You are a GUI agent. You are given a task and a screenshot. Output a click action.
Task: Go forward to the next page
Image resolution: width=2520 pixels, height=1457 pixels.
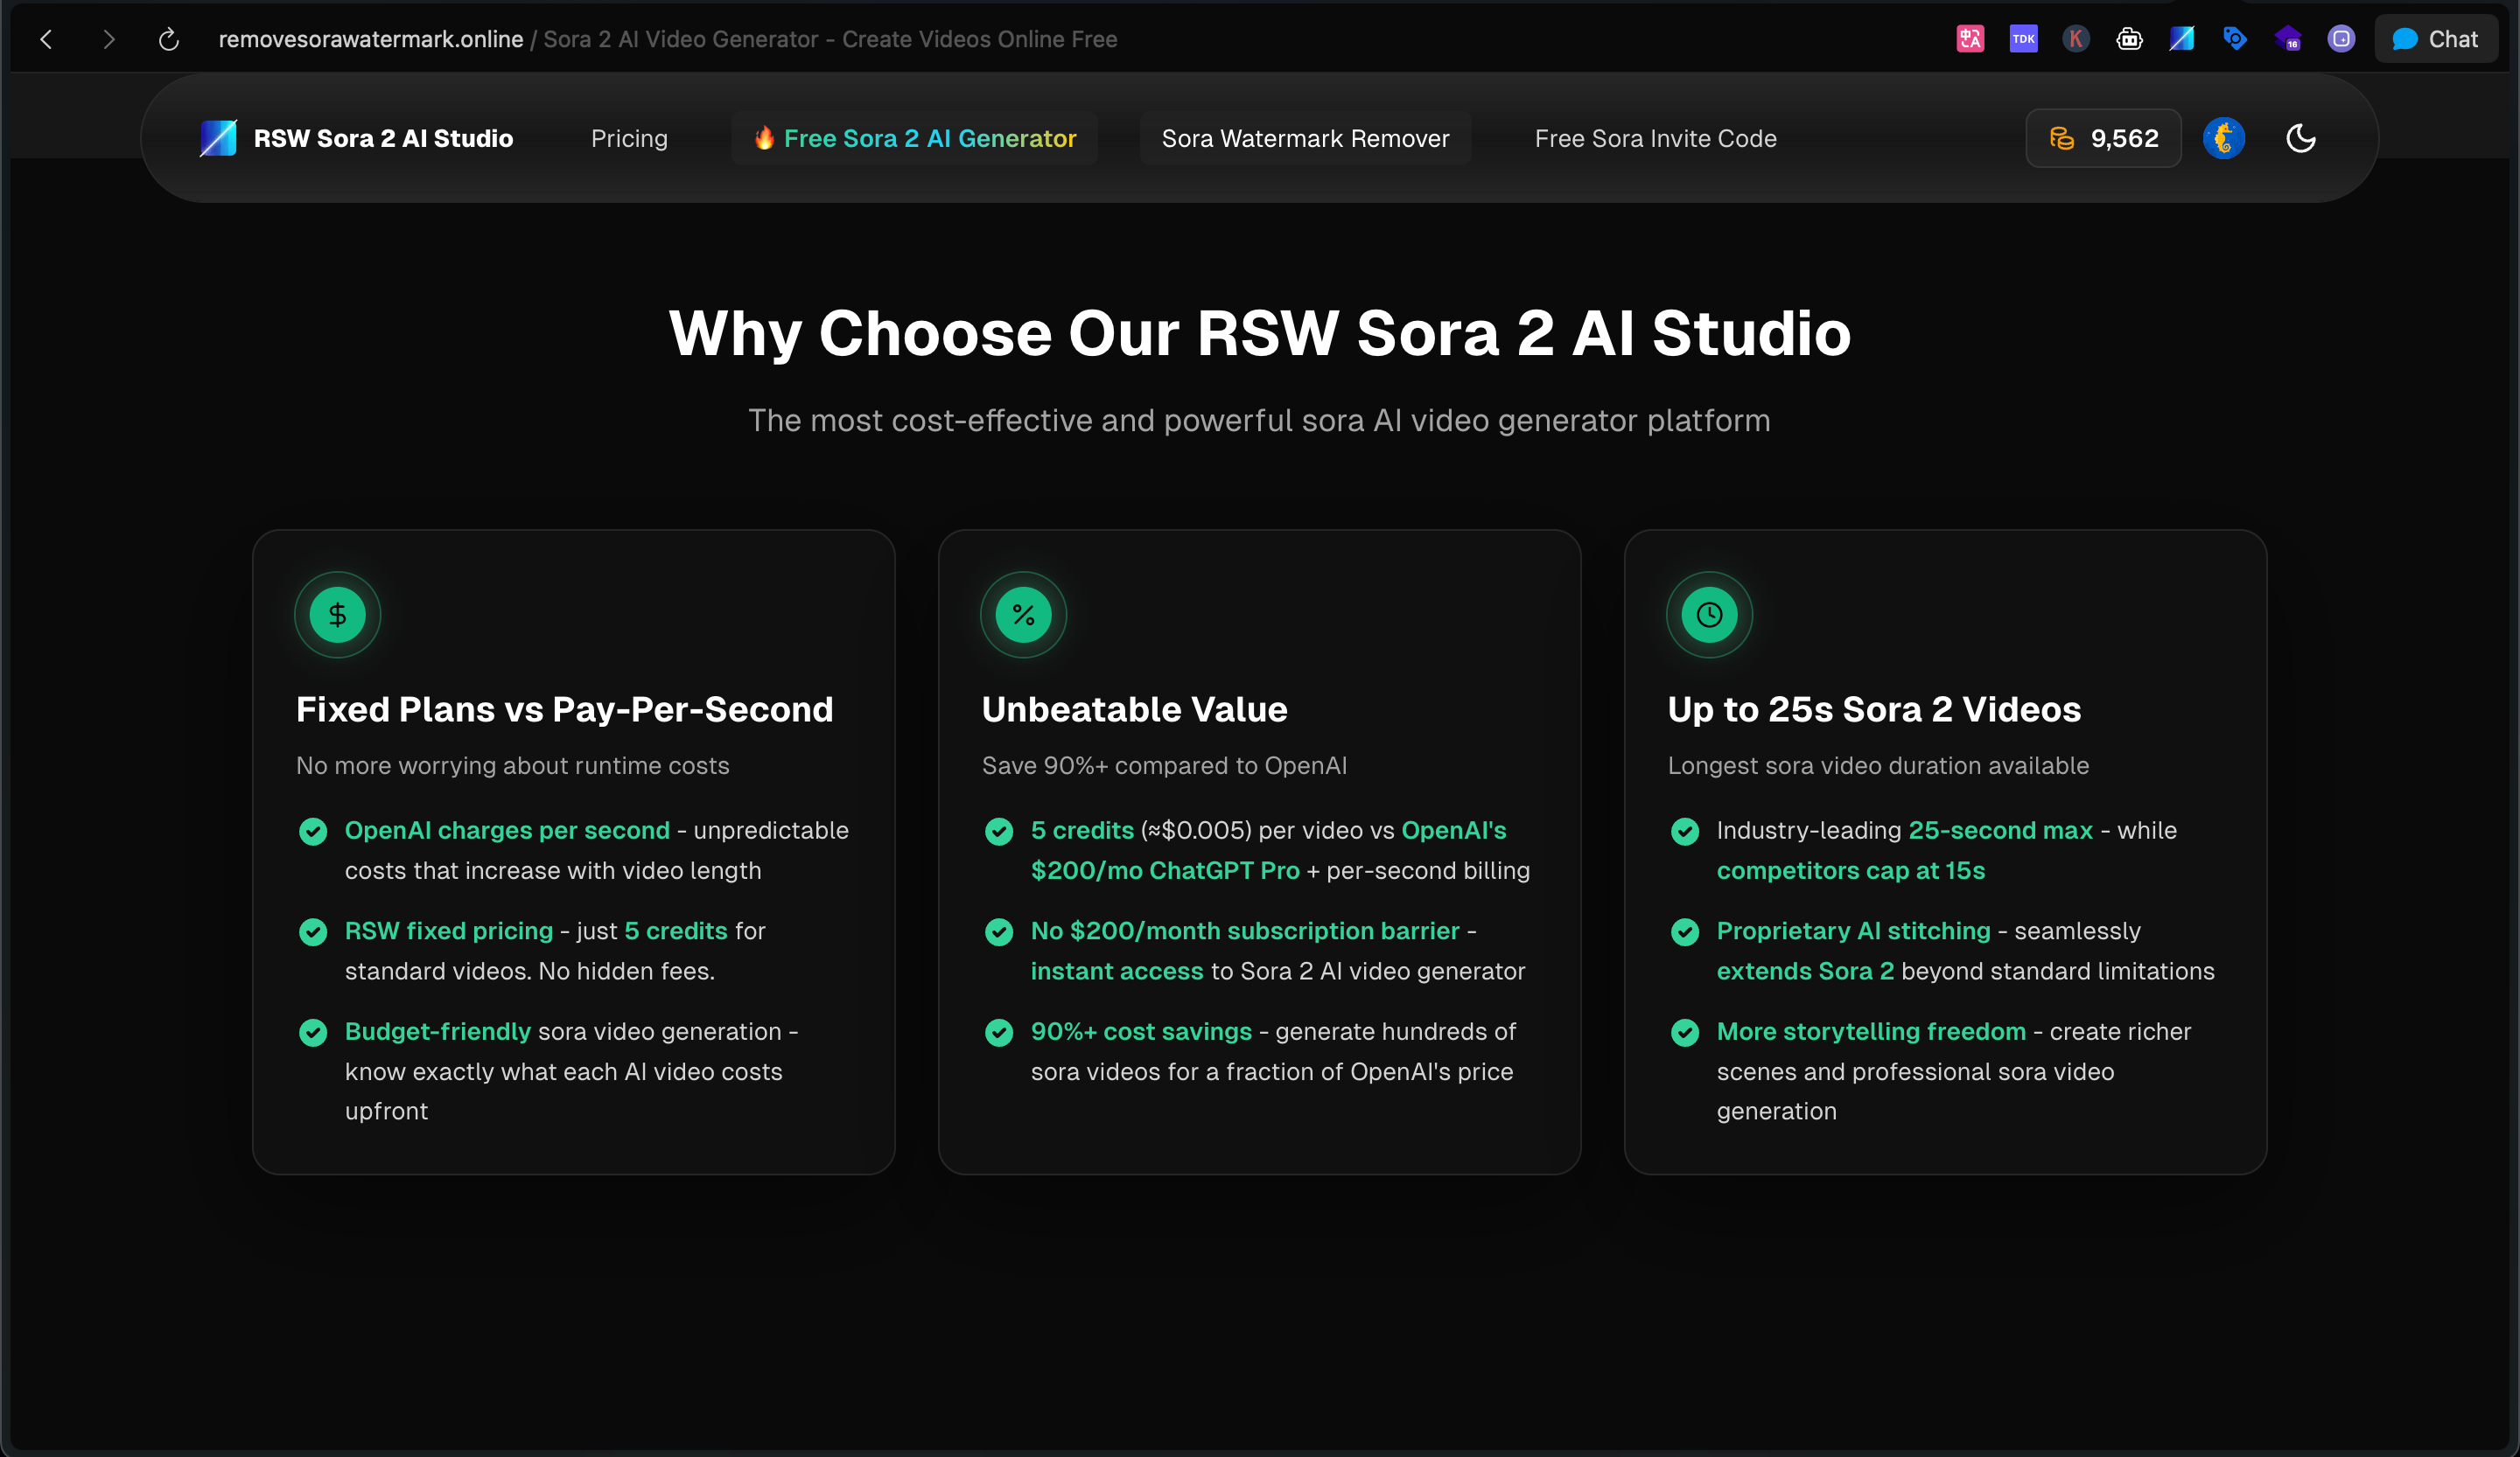[108, 39]
